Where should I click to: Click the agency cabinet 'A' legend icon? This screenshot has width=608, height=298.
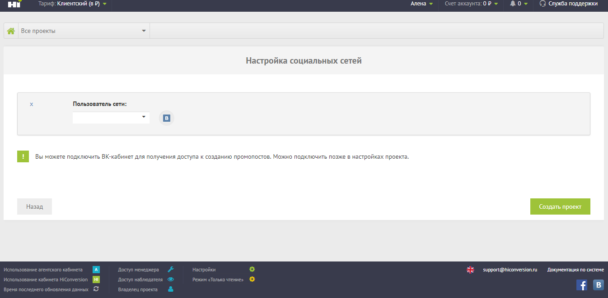[96, 270]
